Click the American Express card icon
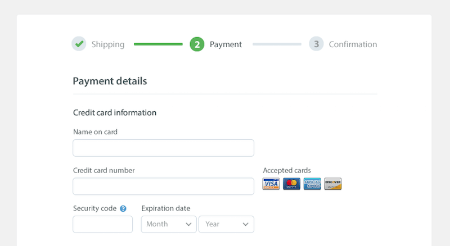This screenshot has width=450, height=246. (312, 184)
